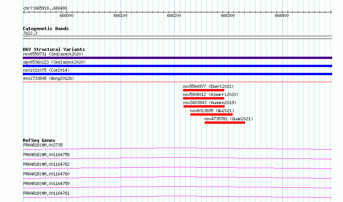Click the 666300 ruler position
Viewport: 343px width, 202px height.
[x=228, y=15]
